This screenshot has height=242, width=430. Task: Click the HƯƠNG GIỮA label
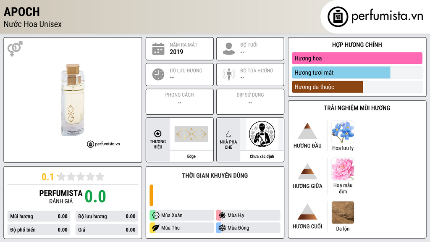point(307,186)
